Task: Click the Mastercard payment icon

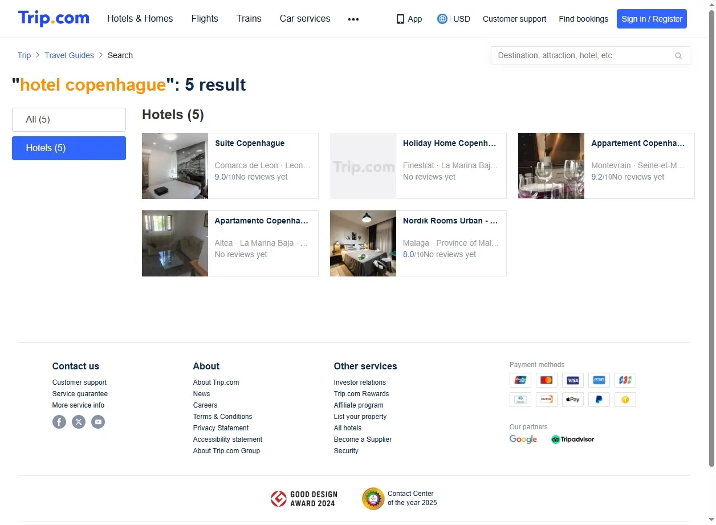Action: (547, 380)
